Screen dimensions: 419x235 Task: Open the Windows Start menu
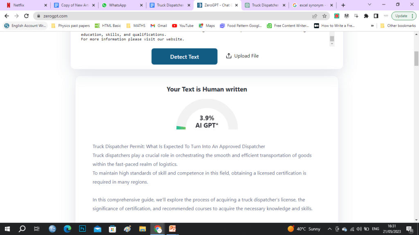coord(7,229)
